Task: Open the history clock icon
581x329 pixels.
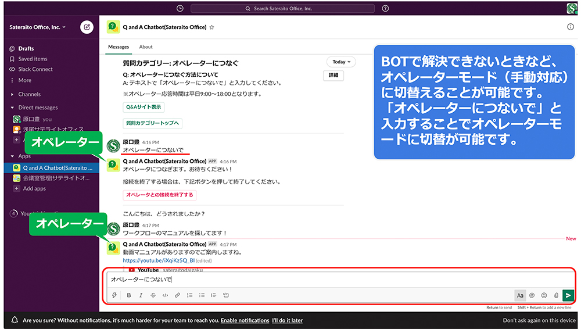Action: click(x=180, y=8)
